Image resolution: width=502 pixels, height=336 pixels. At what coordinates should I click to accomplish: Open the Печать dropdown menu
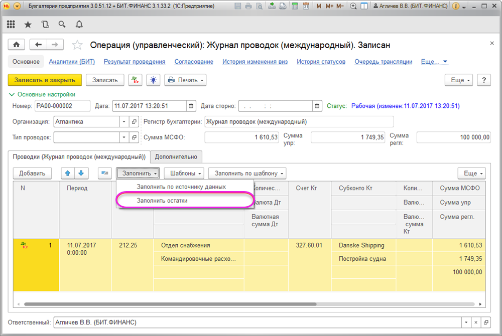pyautogui.click(x=185, y=80)
